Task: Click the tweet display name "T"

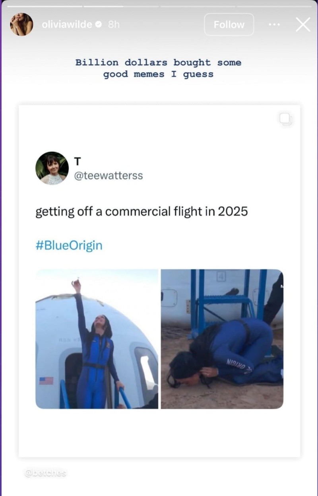Action: [77, 161]
